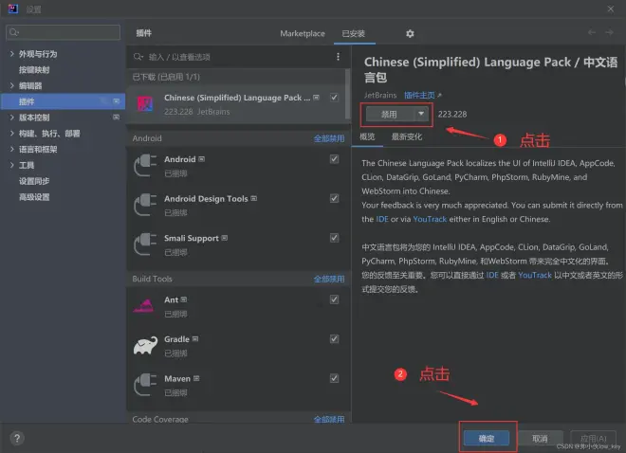
Task: Click the Ant plugin icon
Action: click(144, 305)
